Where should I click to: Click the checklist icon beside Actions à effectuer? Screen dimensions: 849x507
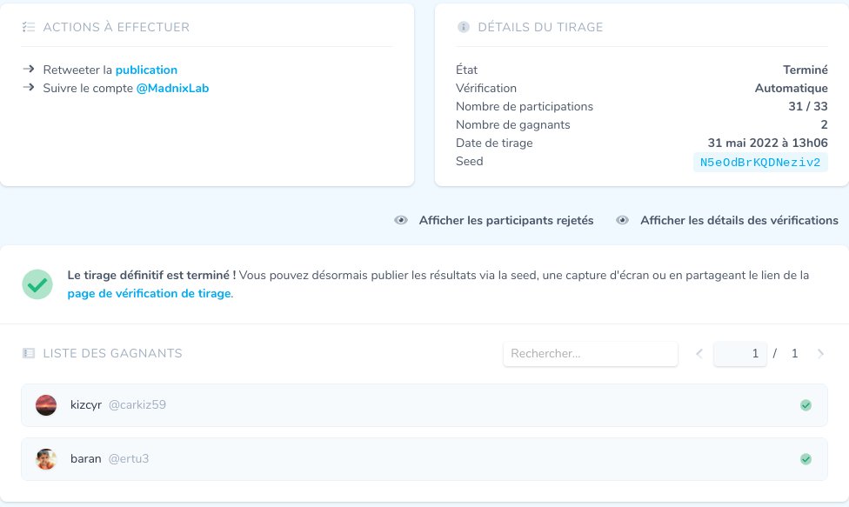28,27
